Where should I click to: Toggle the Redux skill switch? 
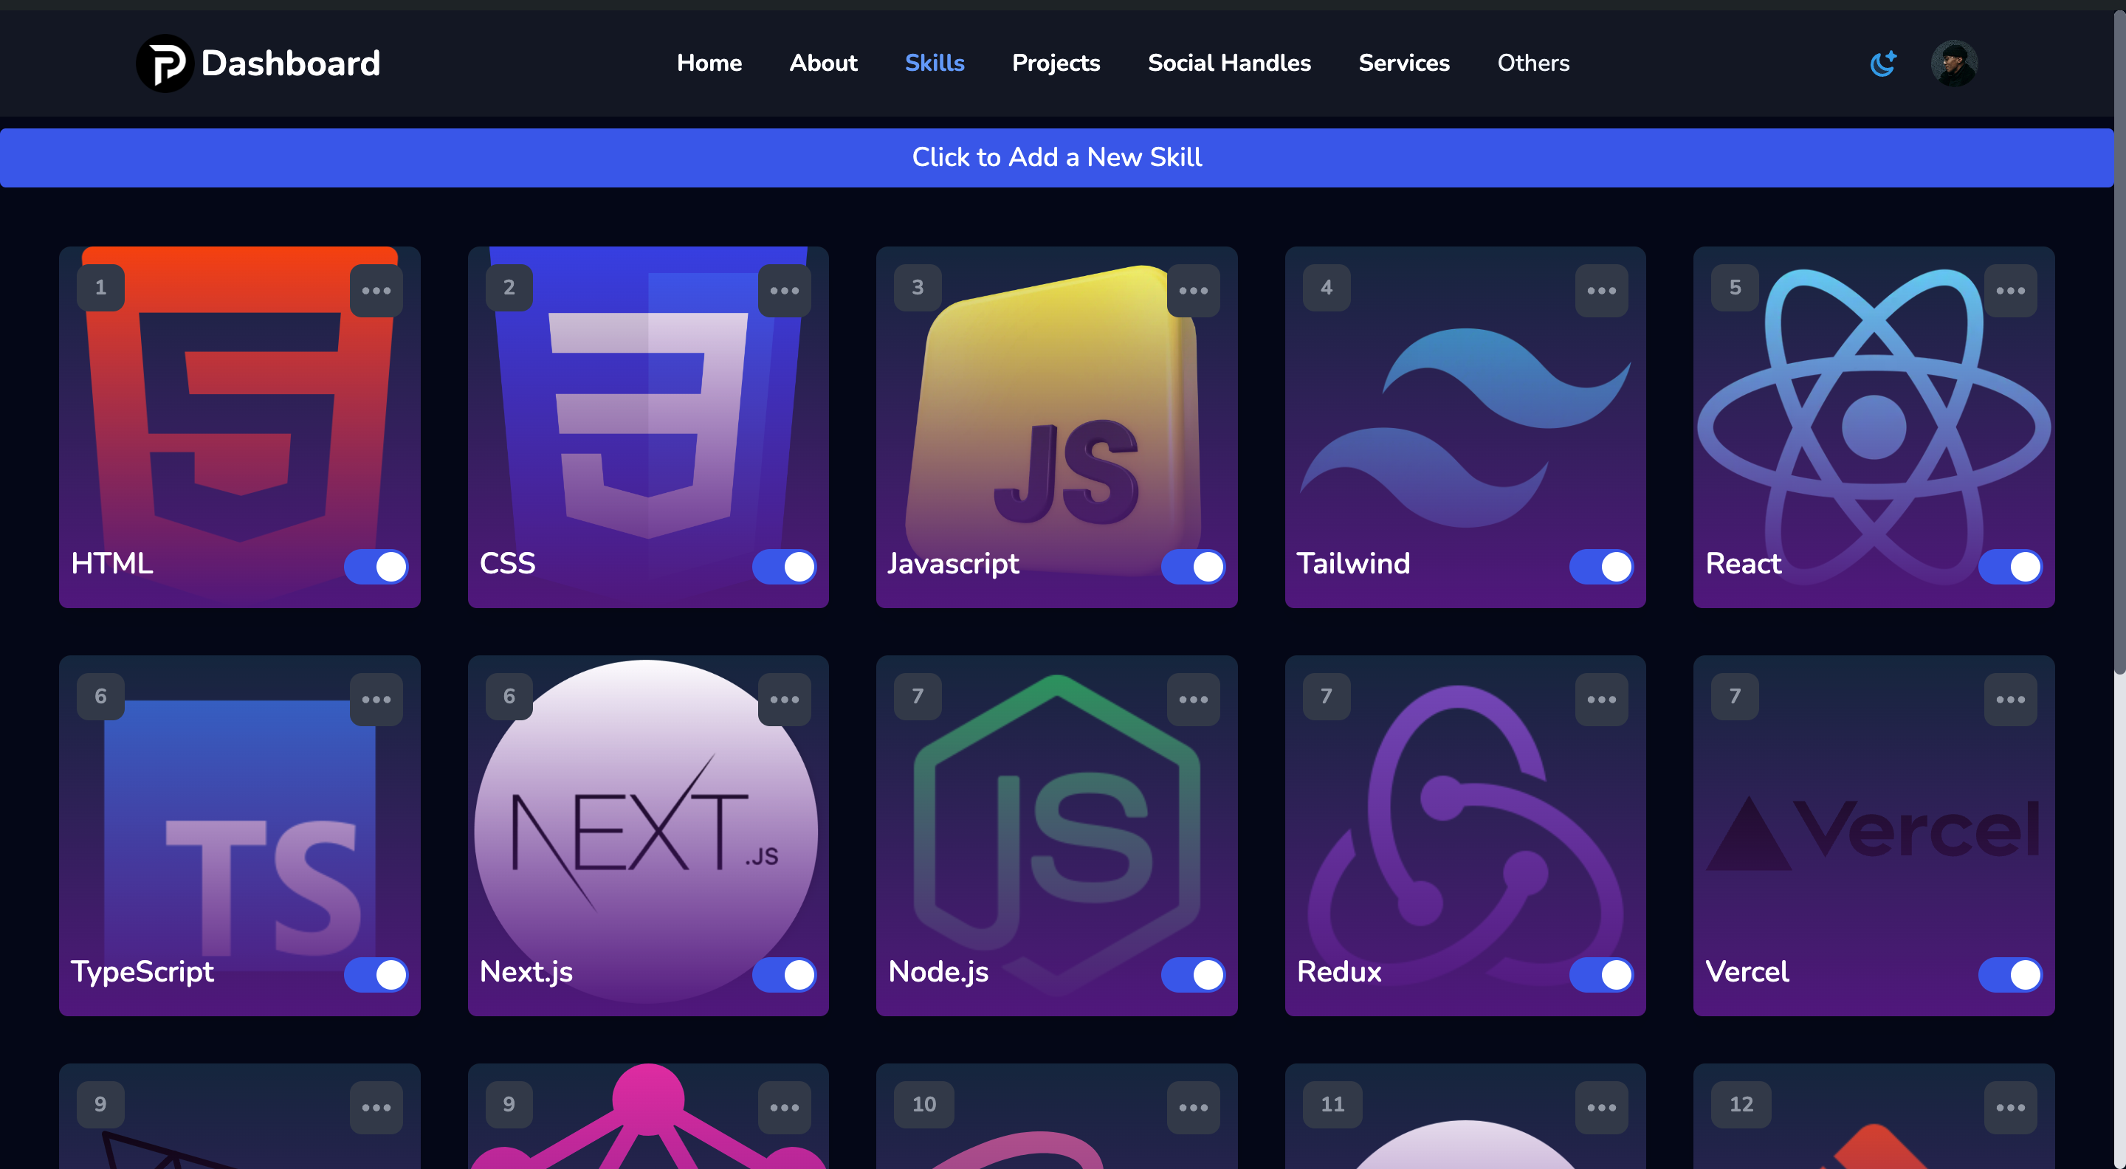point(1601,975)
